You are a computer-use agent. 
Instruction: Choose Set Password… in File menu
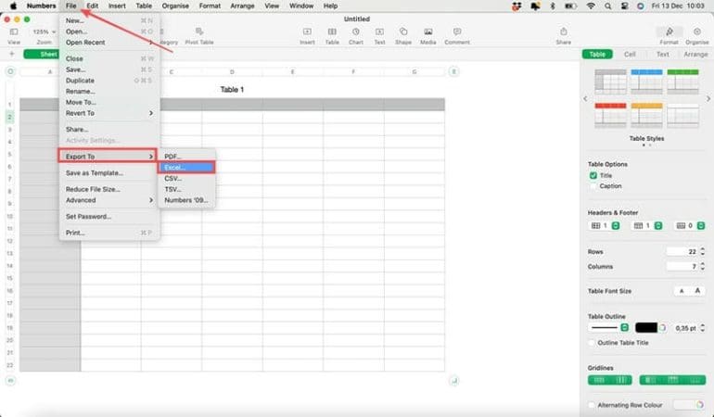click(108, 217)
